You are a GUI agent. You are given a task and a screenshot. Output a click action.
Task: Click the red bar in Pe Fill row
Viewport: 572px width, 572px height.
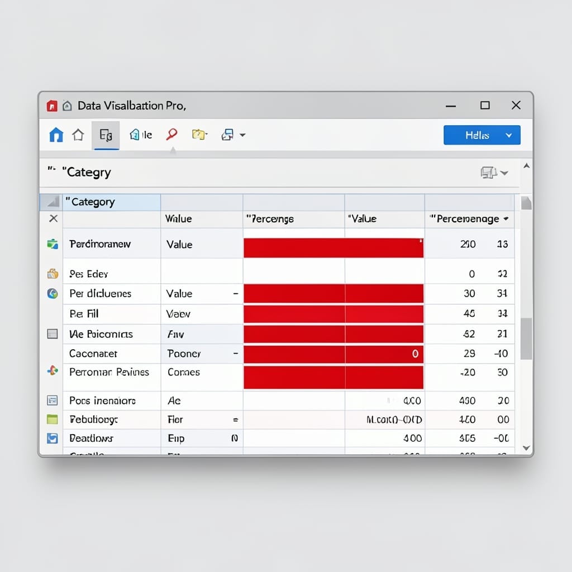click(333, 314)
